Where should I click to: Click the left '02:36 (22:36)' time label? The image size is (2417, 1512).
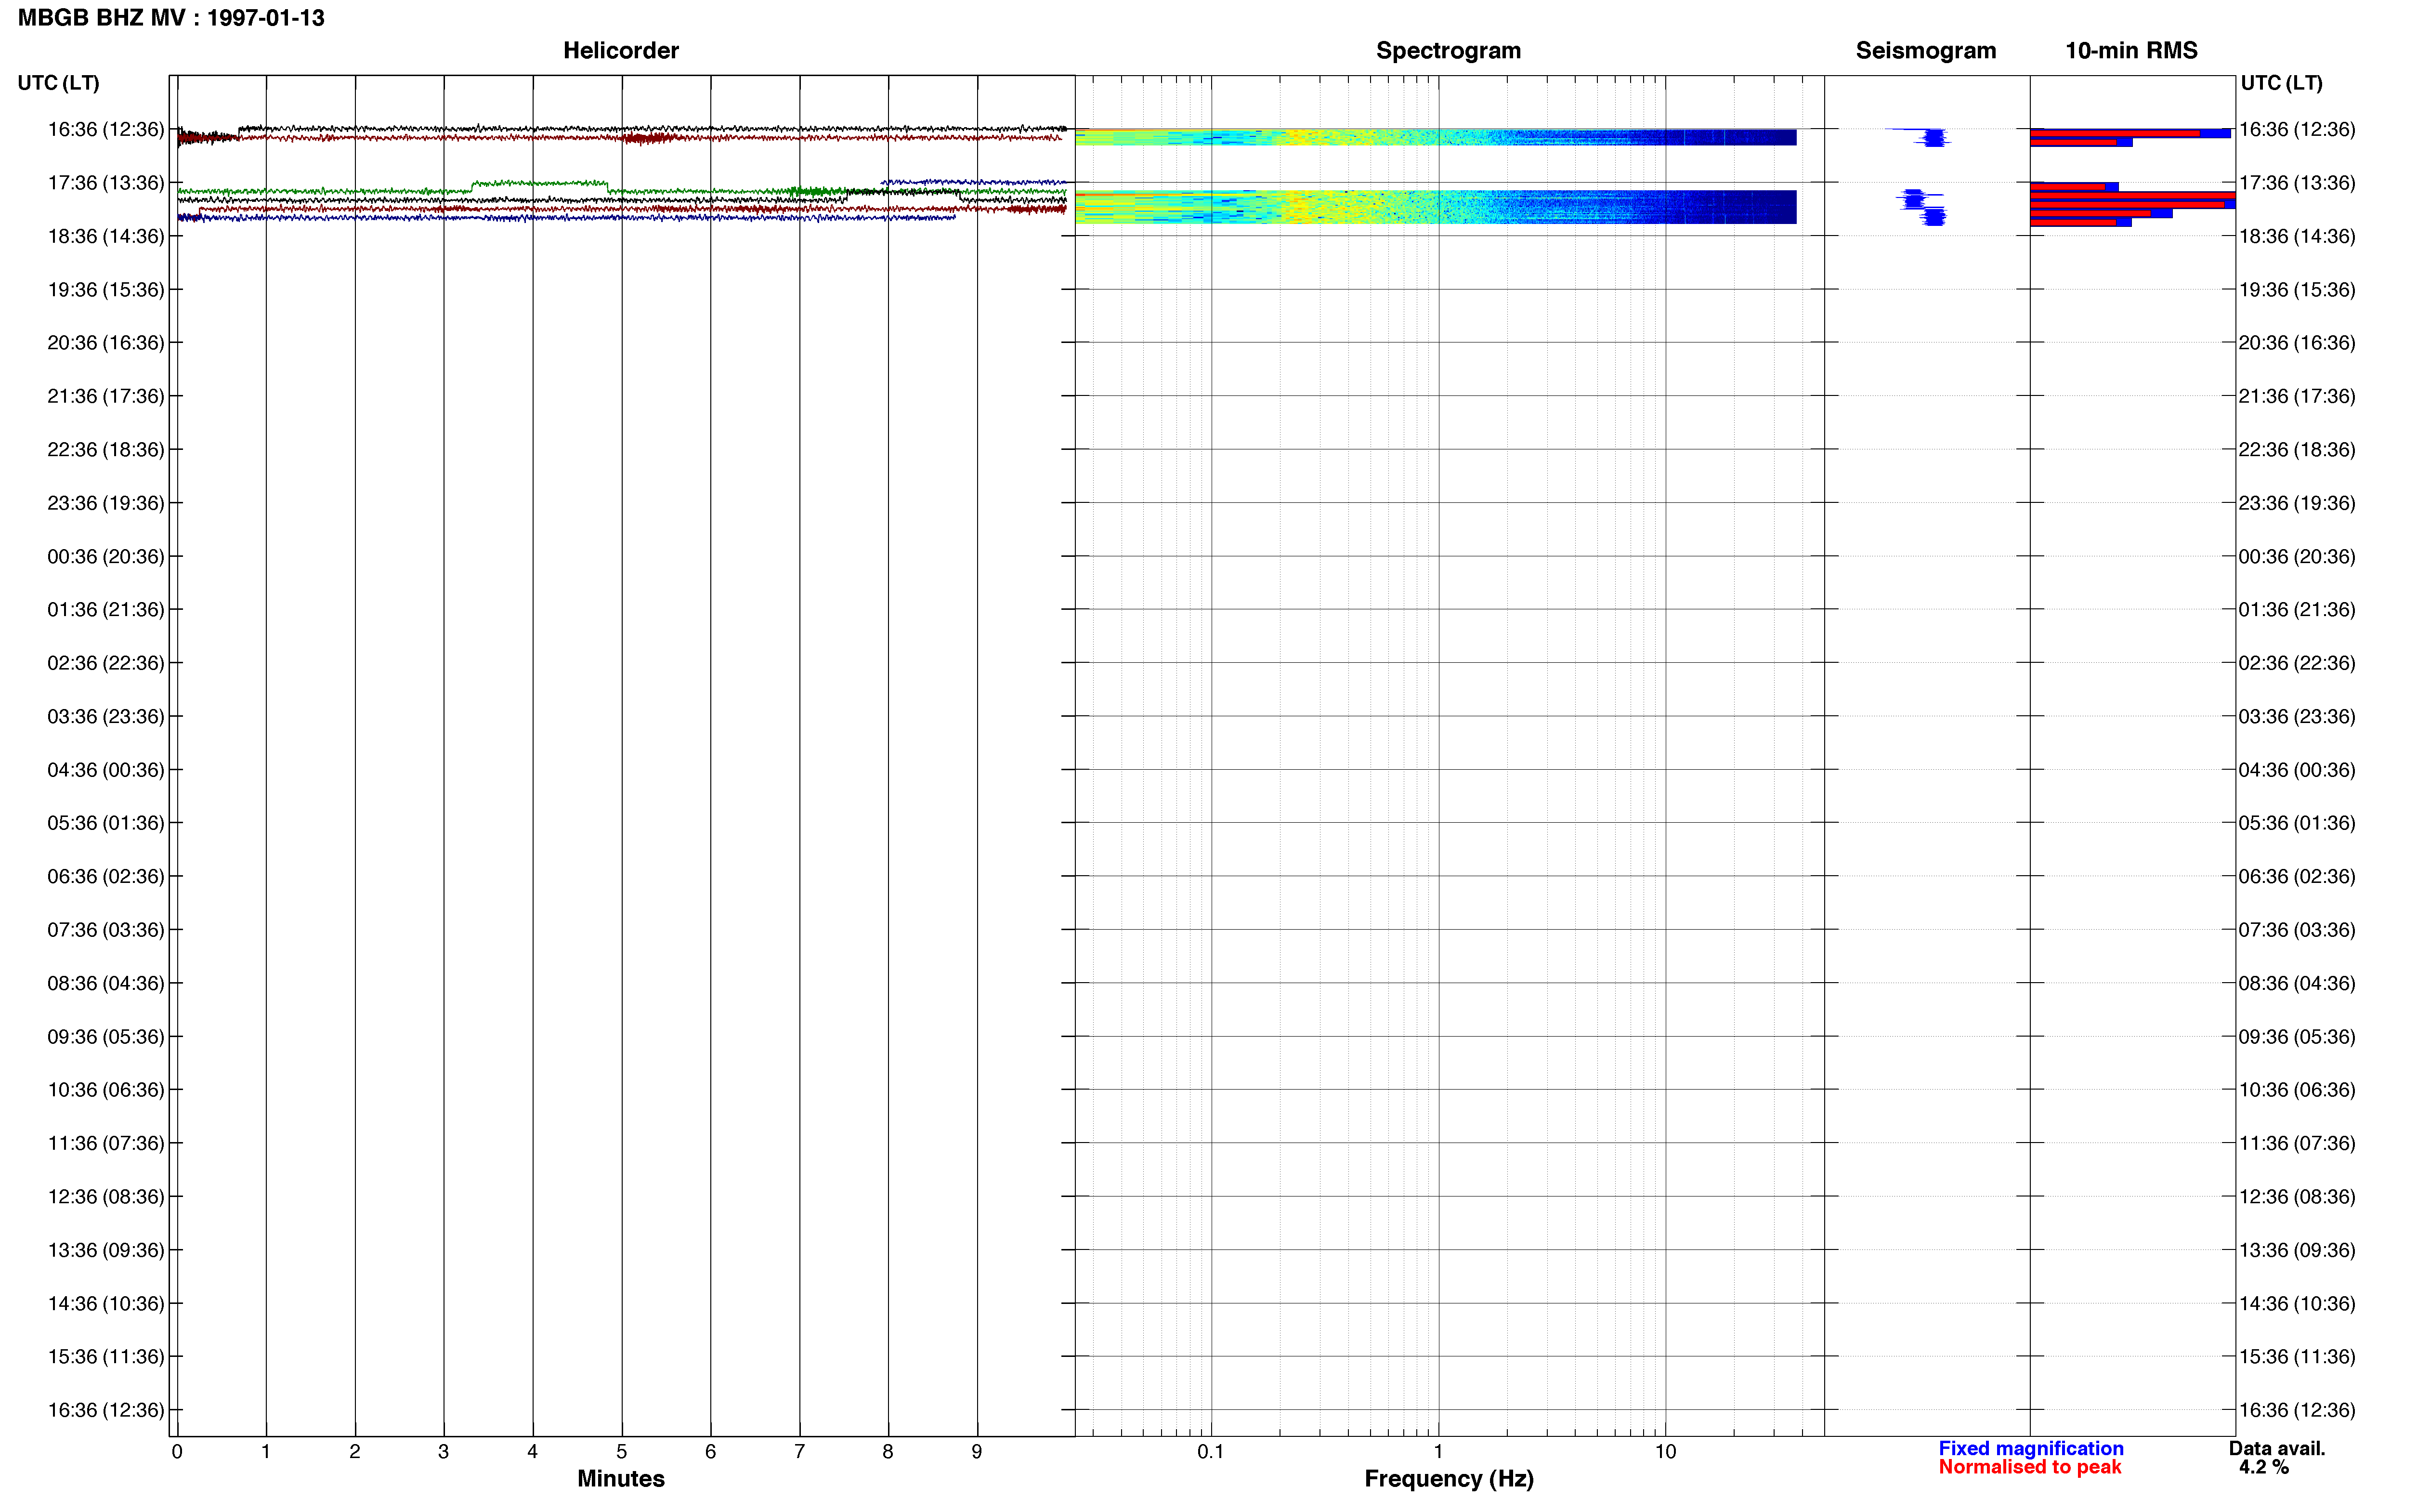tap(106, 663)
